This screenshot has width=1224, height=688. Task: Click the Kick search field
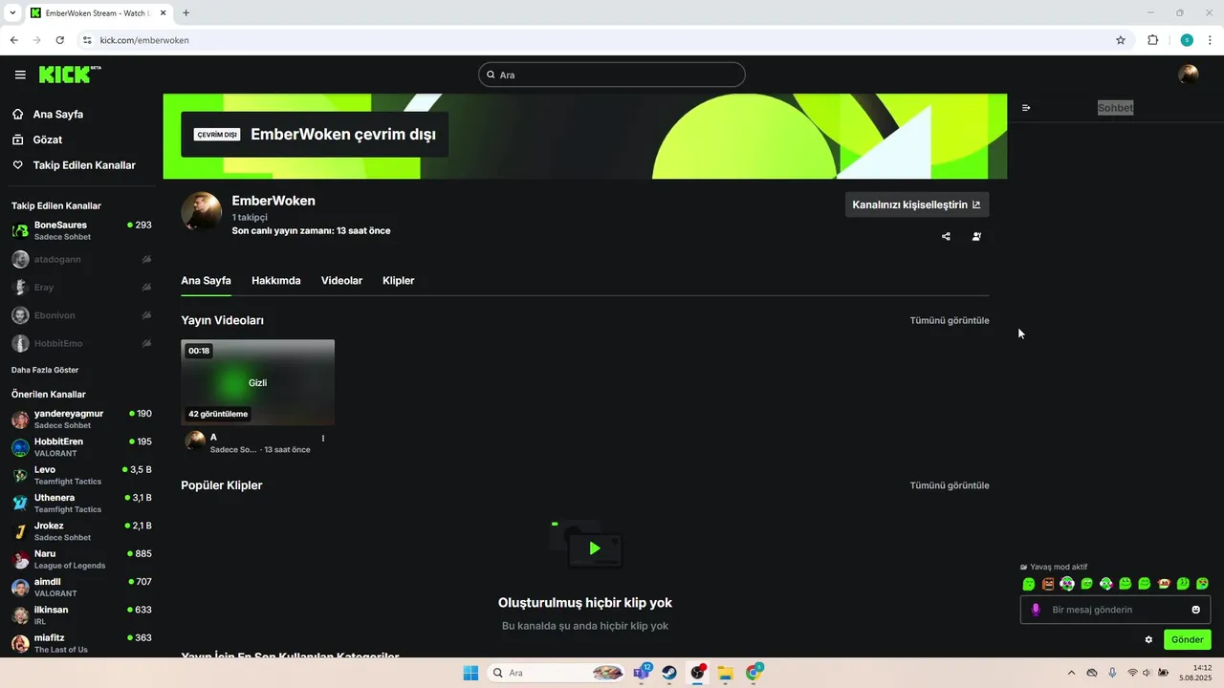612,75
